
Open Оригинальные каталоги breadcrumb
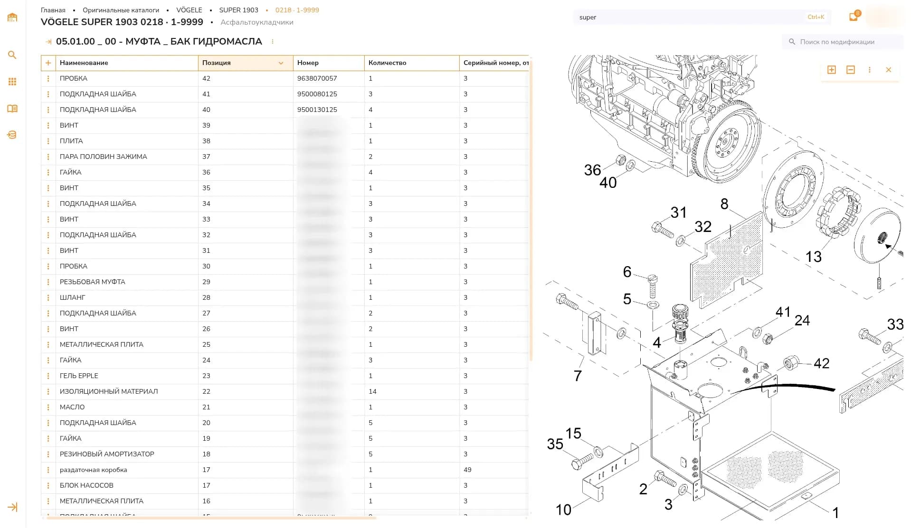click(121, 10)
